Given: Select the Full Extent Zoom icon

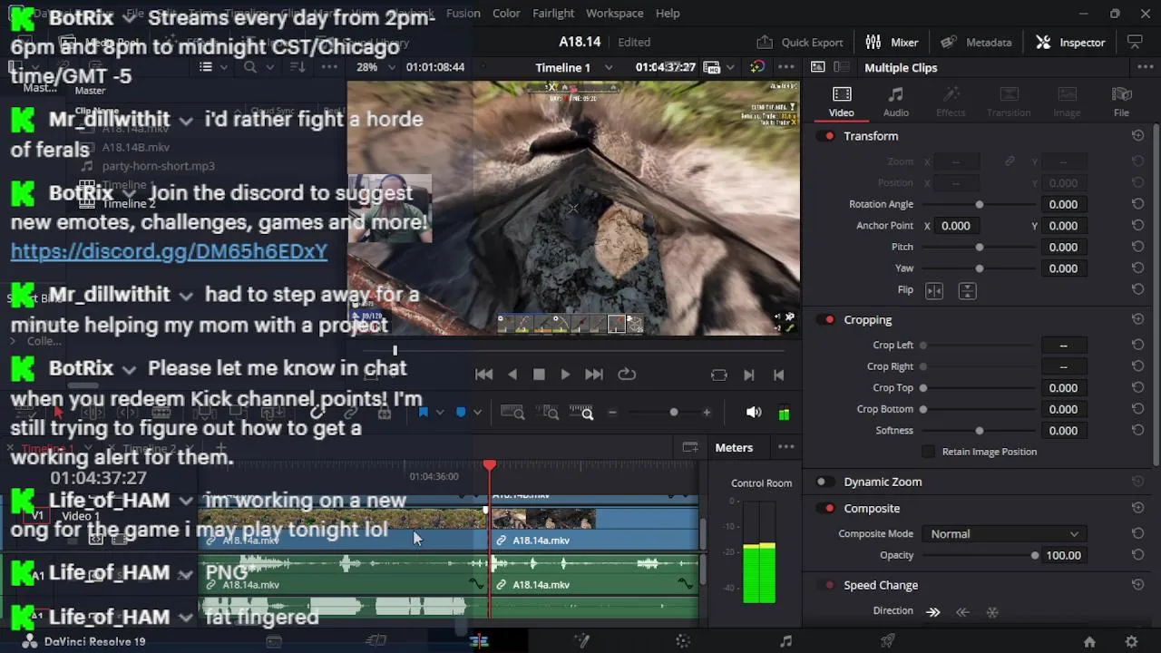Looking at the screenshot, I should (x=512, y=413).
